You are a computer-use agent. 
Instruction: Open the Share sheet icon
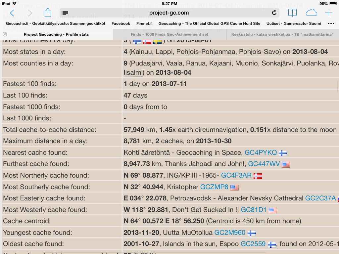48,13
